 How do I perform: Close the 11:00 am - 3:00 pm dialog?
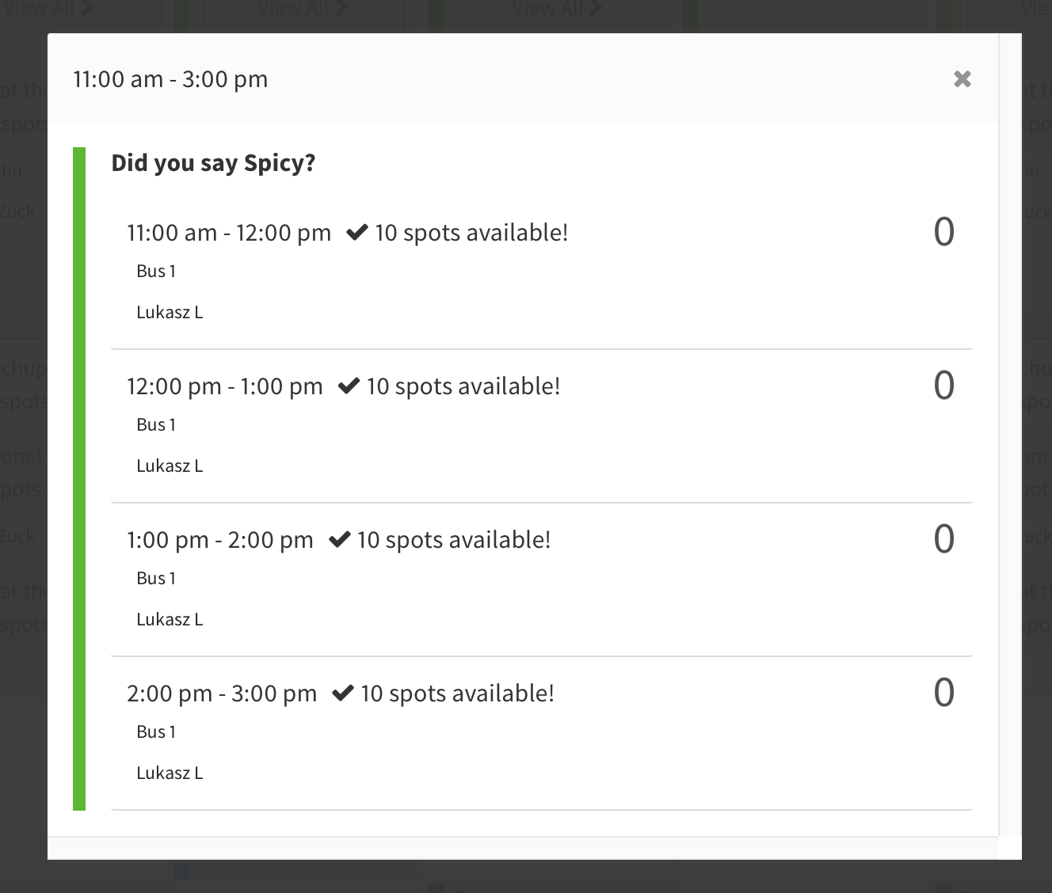[x=962, y=79]
